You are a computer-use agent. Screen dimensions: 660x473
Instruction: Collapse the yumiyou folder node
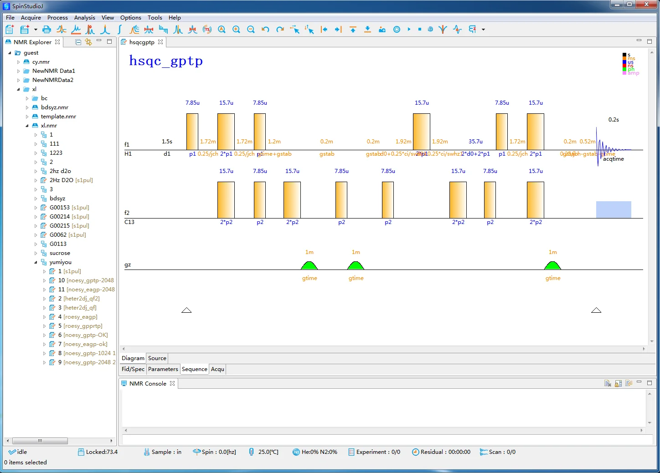point(36,262)
